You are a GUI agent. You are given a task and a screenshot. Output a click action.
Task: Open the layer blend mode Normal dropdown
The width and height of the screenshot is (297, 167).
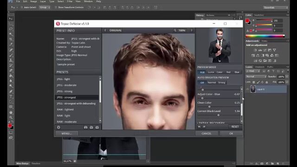[256, 77]
